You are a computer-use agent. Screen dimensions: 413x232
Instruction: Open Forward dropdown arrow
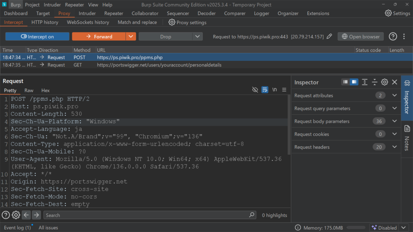click(131, 36)
